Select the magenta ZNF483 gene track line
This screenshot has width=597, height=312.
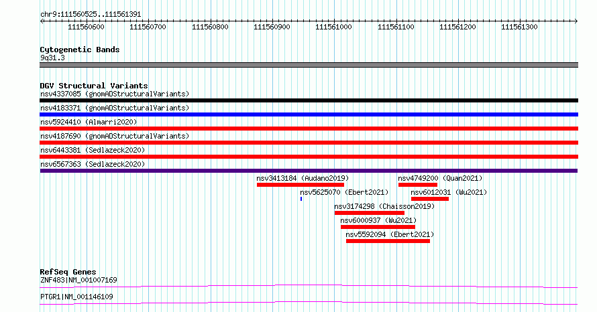click(309, 286)
